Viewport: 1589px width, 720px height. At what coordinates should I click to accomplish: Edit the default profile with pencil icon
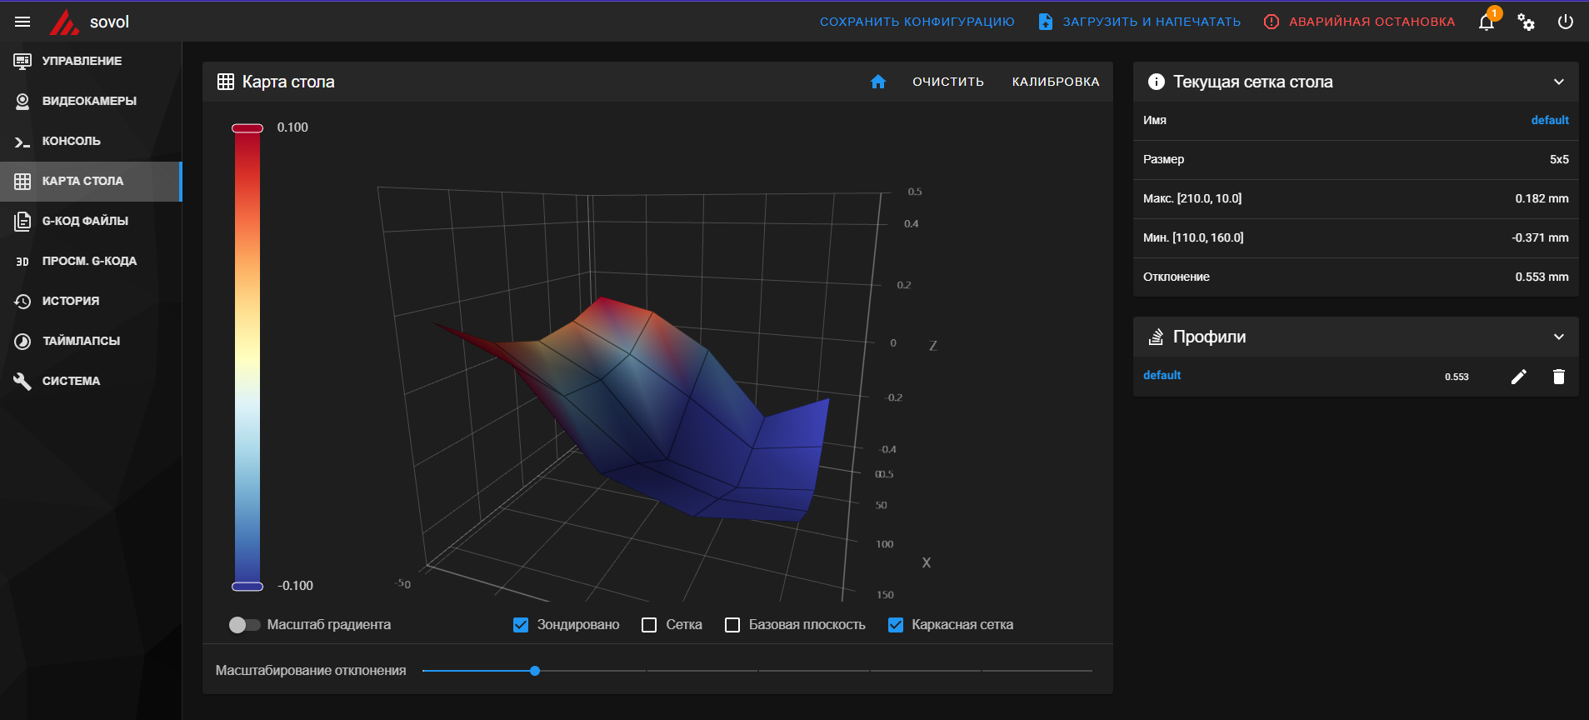click(x=1519, y=377)
